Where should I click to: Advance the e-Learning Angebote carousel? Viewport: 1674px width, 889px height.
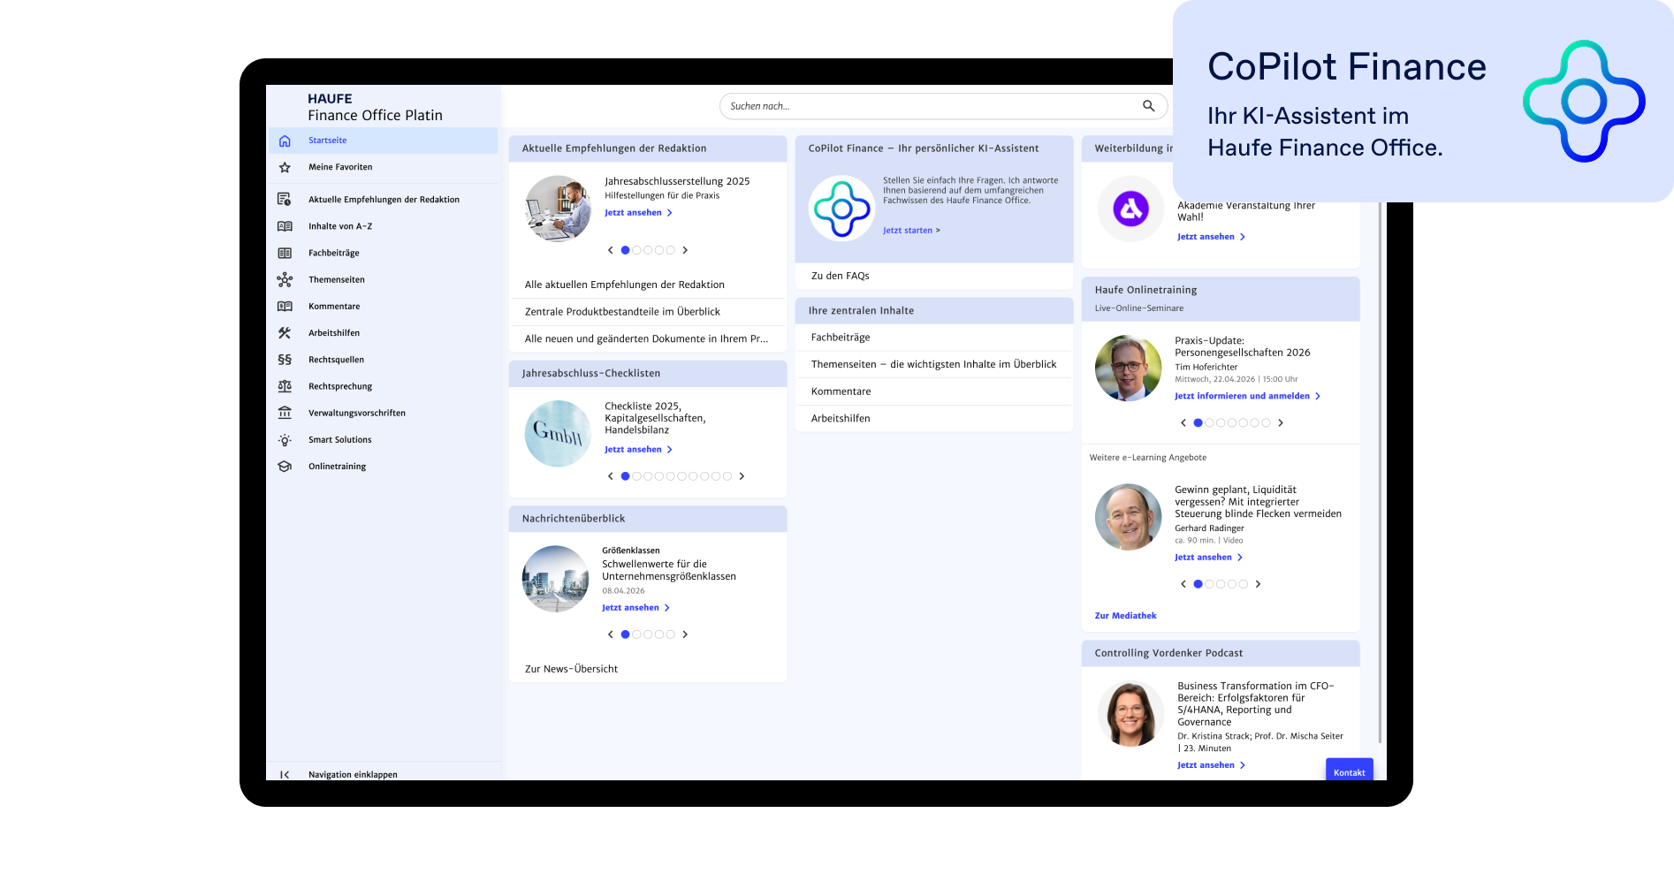point(1258,584)
